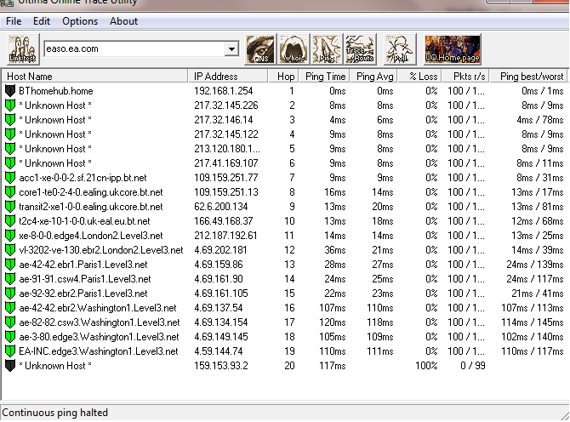Select IP address 212.187.192.61
Image resolution: width=570 pixels, height=422 pixels.
point(225,236)
